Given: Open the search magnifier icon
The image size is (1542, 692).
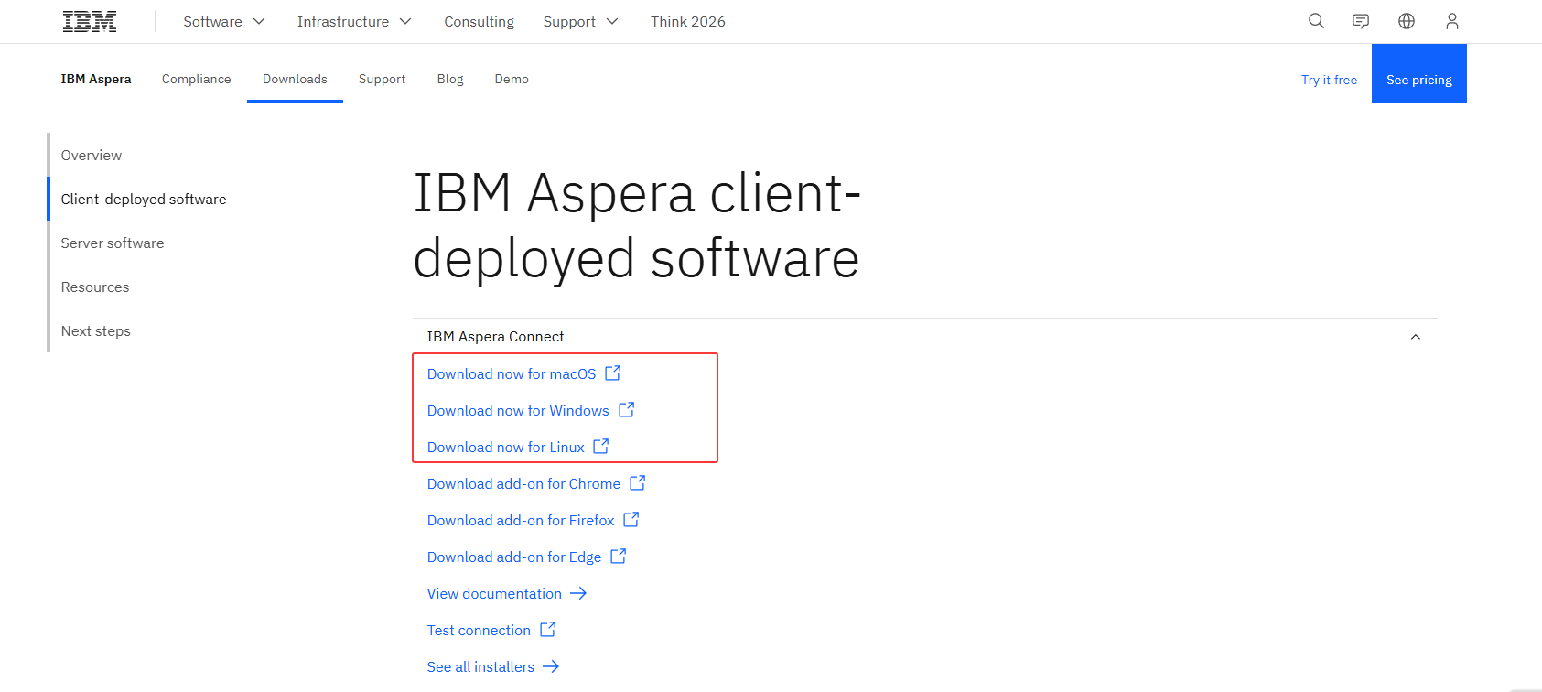Looking at the screenshot, I should 1316,21.
